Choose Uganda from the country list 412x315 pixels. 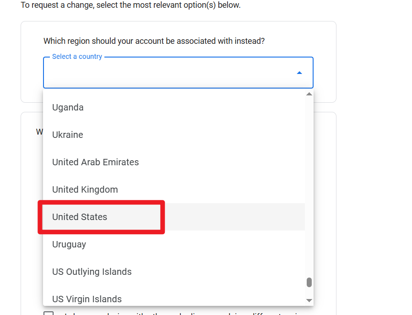point(68,108)
